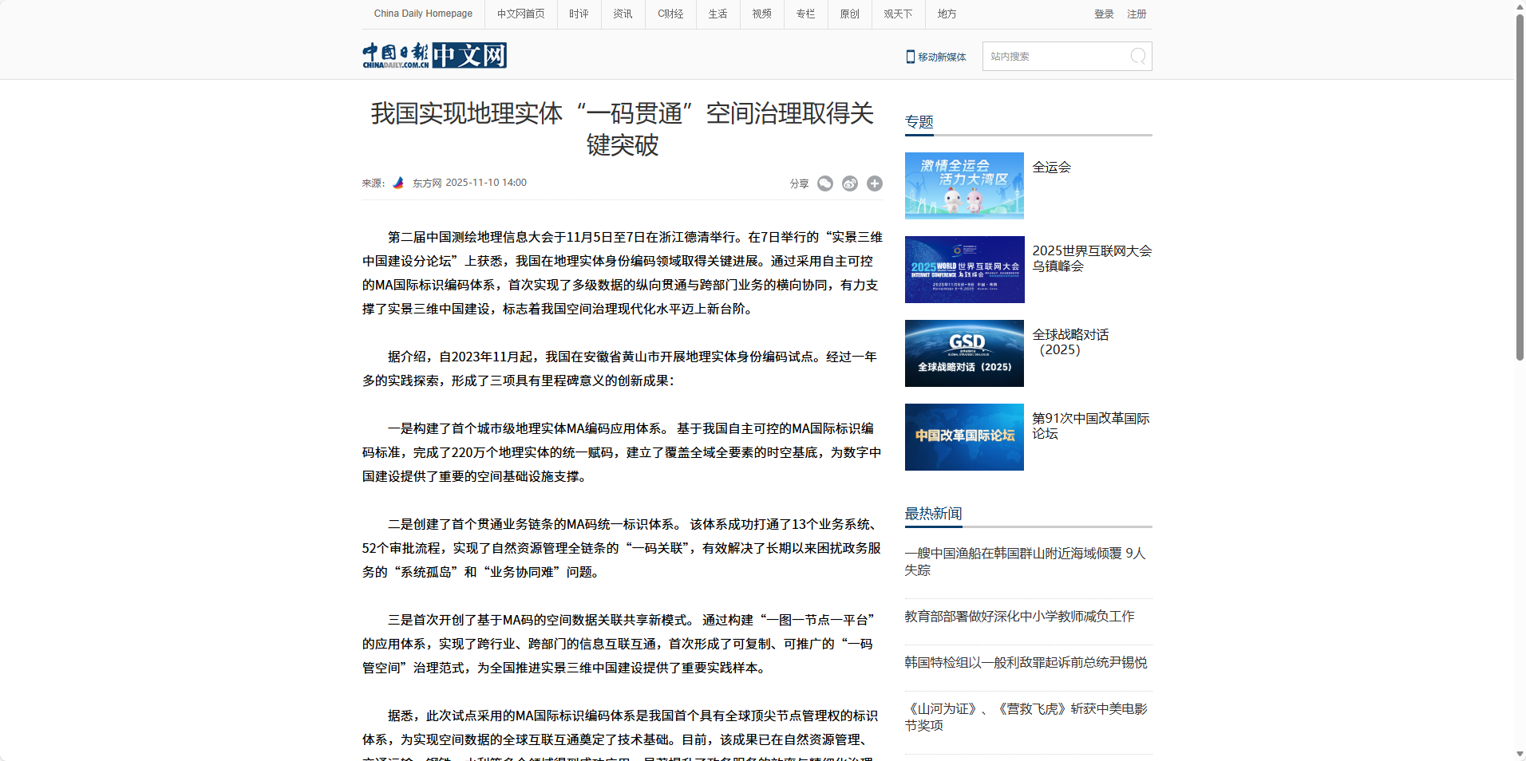Open the 观天下 menu item
Viewport: 1526px width, 761px height.
897,14
